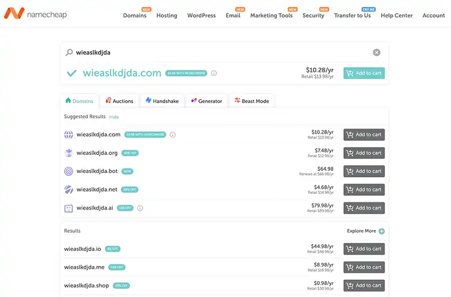Click the info icon beside wieaslkdjda.ai

coord(140,208)
